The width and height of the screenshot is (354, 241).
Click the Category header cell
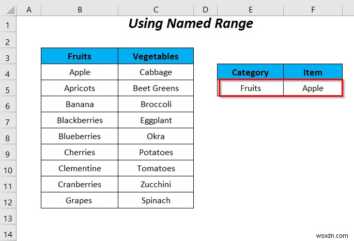pos(250,72)
